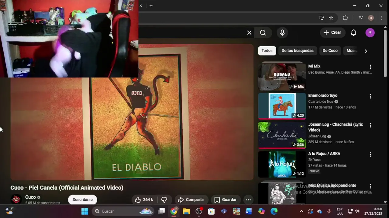389x218 pixels.
Task: Open Chrome profile R avatar in toolbar
Action: [x=371, y=18]
